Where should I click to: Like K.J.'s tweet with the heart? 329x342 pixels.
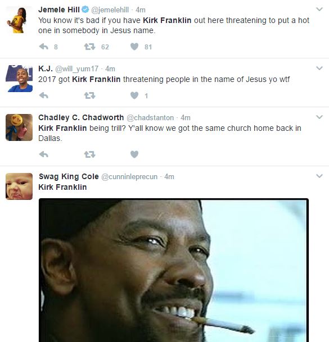pyautogui.click(x=134, y=95)
